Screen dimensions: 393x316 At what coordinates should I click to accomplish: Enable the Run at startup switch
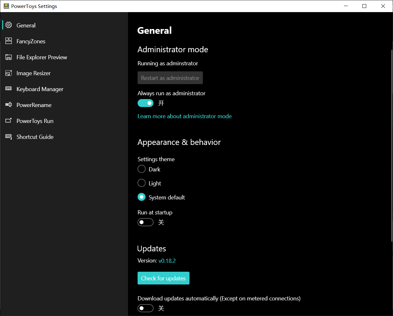(x=146, y=222)
